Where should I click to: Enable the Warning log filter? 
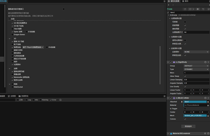point(40,100)
